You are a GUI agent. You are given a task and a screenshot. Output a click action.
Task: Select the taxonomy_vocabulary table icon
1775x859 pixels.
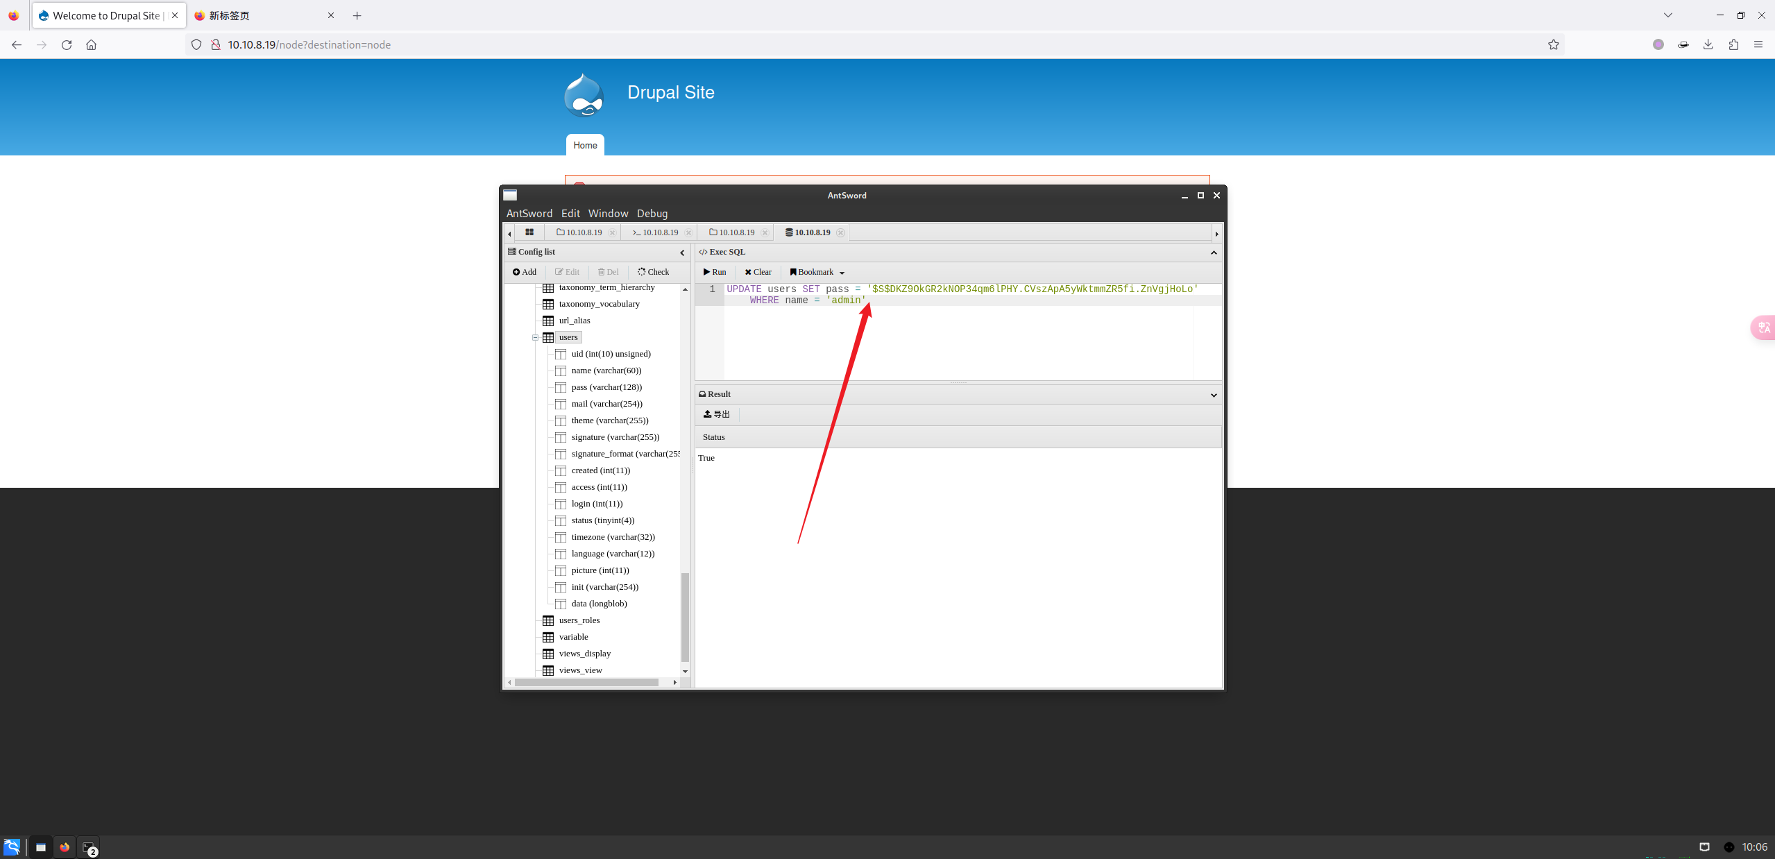[x=548, y=304]
